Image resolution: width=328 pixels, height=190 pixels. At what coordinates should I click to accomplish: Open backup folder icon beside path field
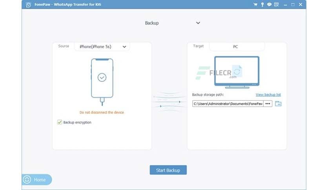[x=278, y=104]
